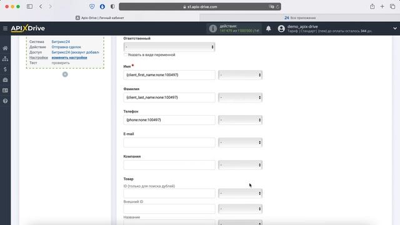The image size is (400, 225).
Task: Open the dropdown beside Имя field
Action: pyautogui.click(x=240, y=75)
